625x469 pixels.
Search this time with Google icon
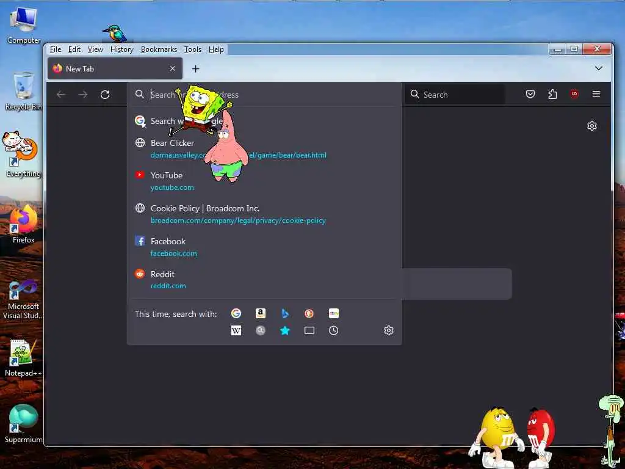coord(236,313)
